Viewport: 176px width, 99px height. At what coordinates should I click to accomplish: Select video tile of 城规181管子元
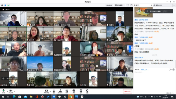[x=40, y=64]
